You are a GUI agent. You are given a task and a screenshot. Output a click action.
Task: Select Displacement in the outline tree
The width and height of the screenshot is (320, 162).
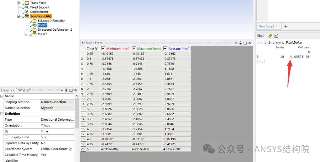[39, 12]
